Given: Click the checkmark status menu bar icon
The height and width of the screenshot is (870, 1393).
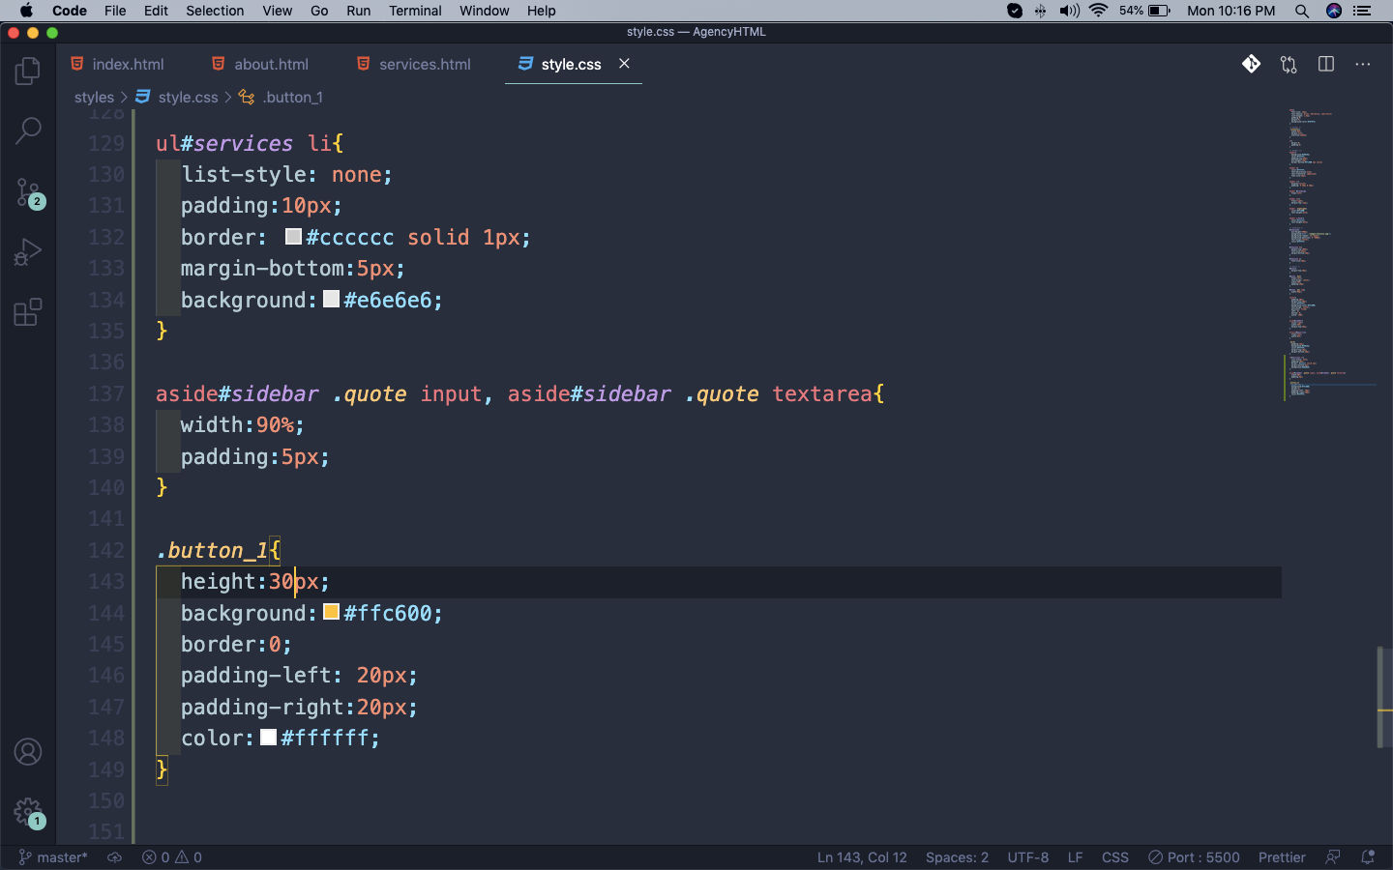Looking at the screenshot, I should pos(1015,11).
